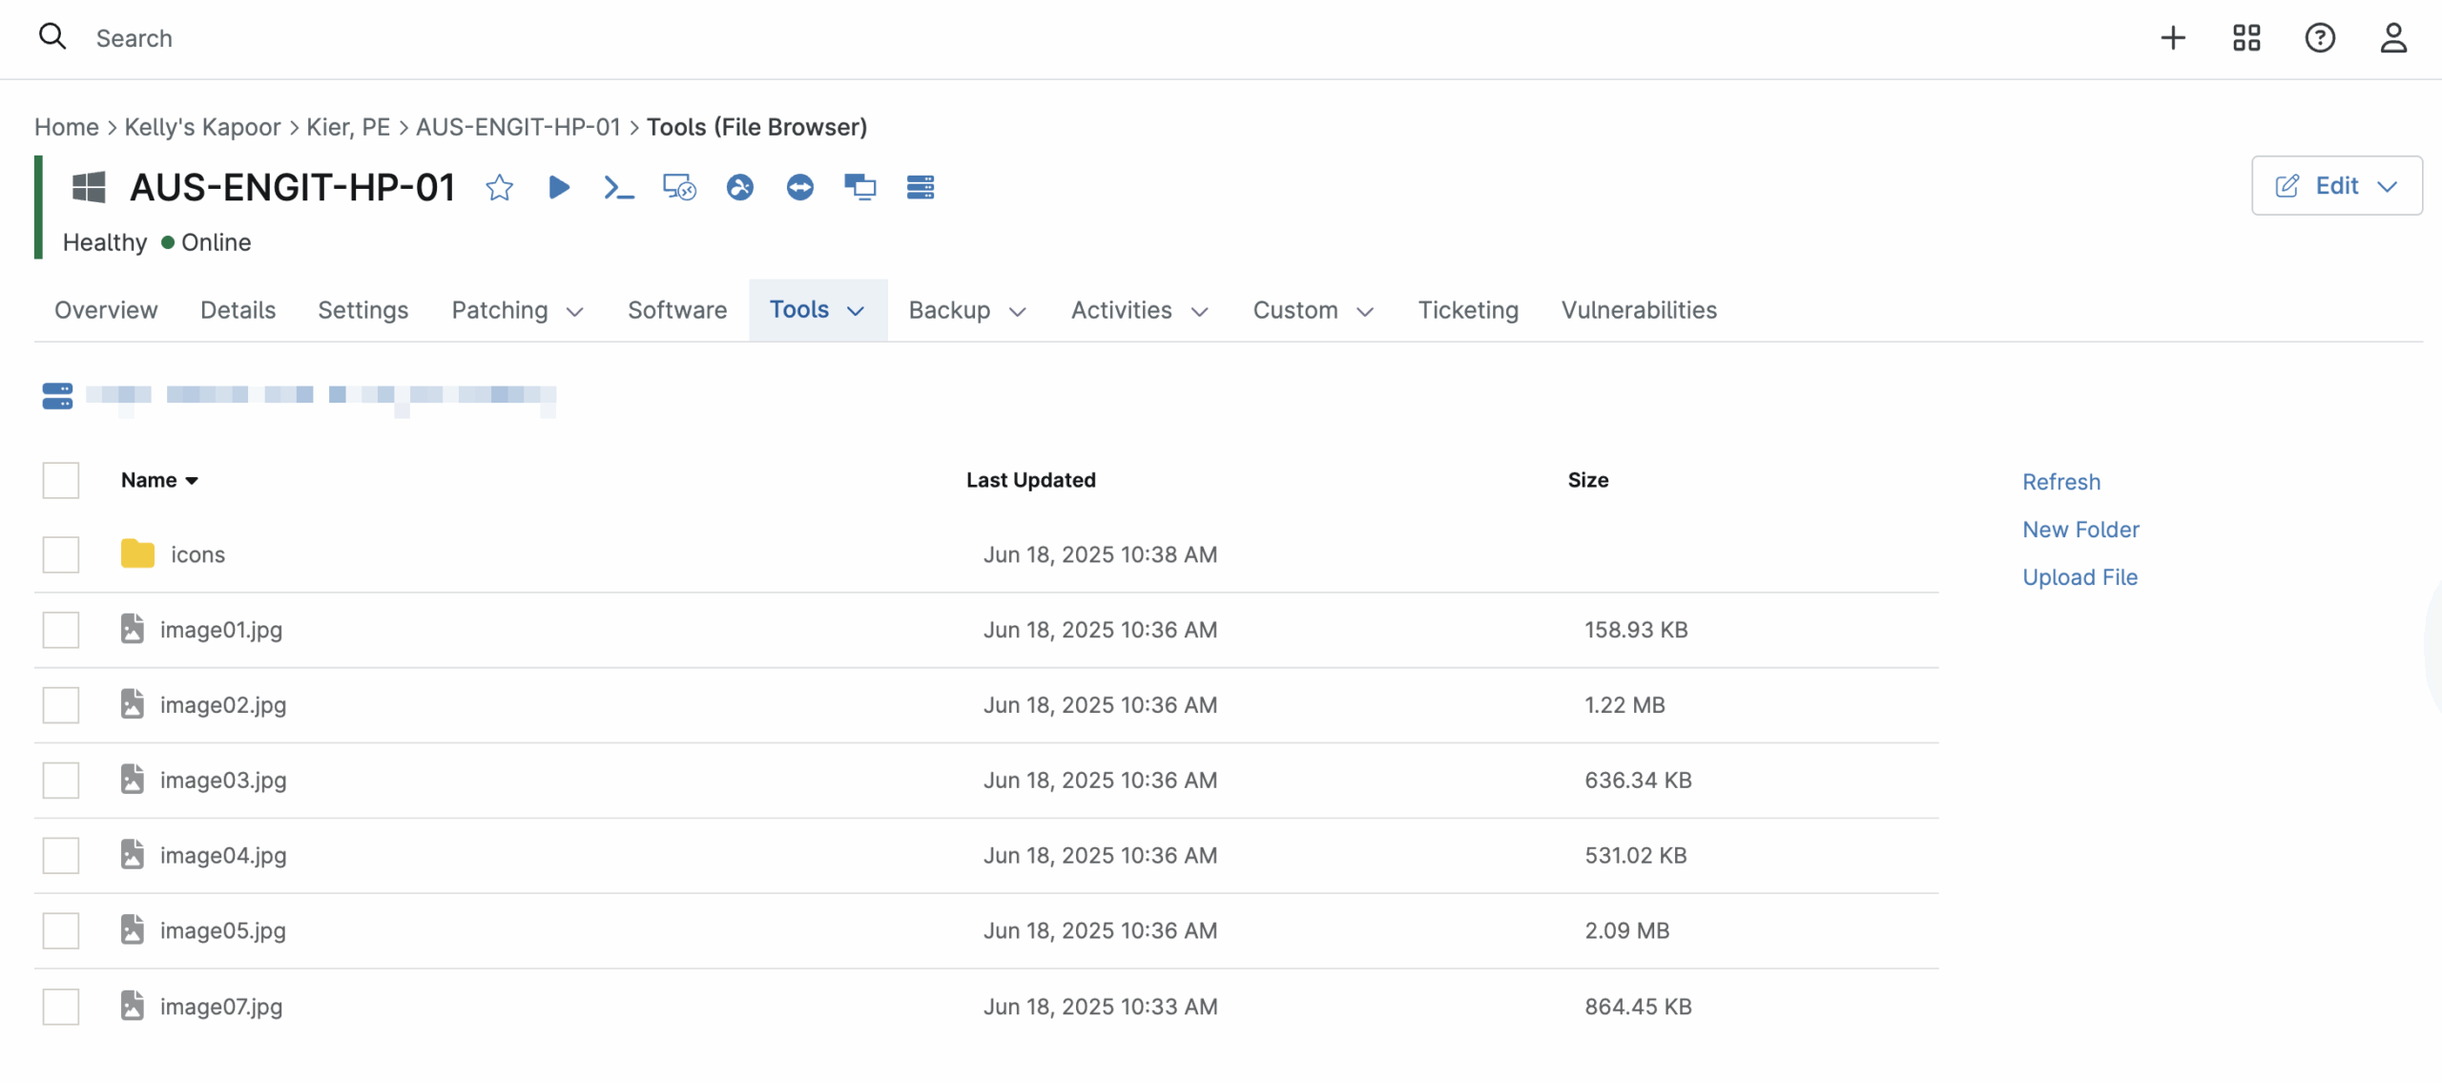Toggle the select-all header checkbox
The width and height of the screenshot is (2442, 1083).
[x=61, y=480]
